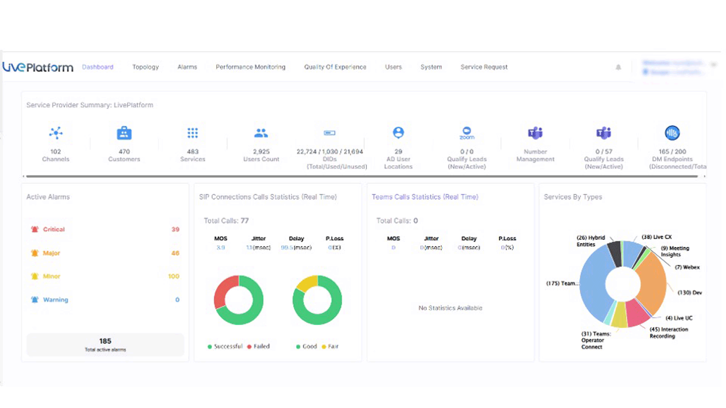Click the "(38) Live CX" label
Screen dimensions: 726x408
click(657, 237)
